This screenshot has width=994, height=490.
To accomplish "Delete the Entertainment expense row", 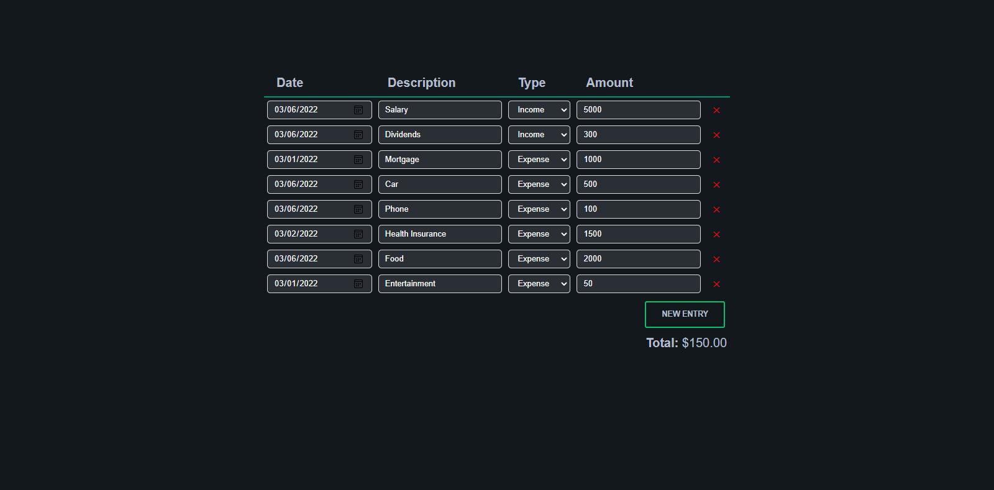I will click(x=716, y=284).
